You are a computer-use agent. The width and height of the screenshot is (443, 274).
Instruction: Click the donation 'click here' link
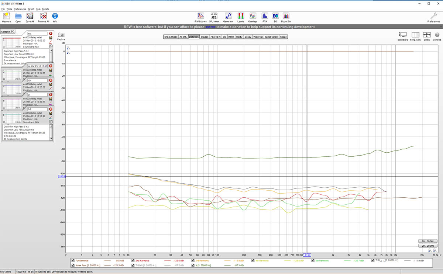point(210,27)
